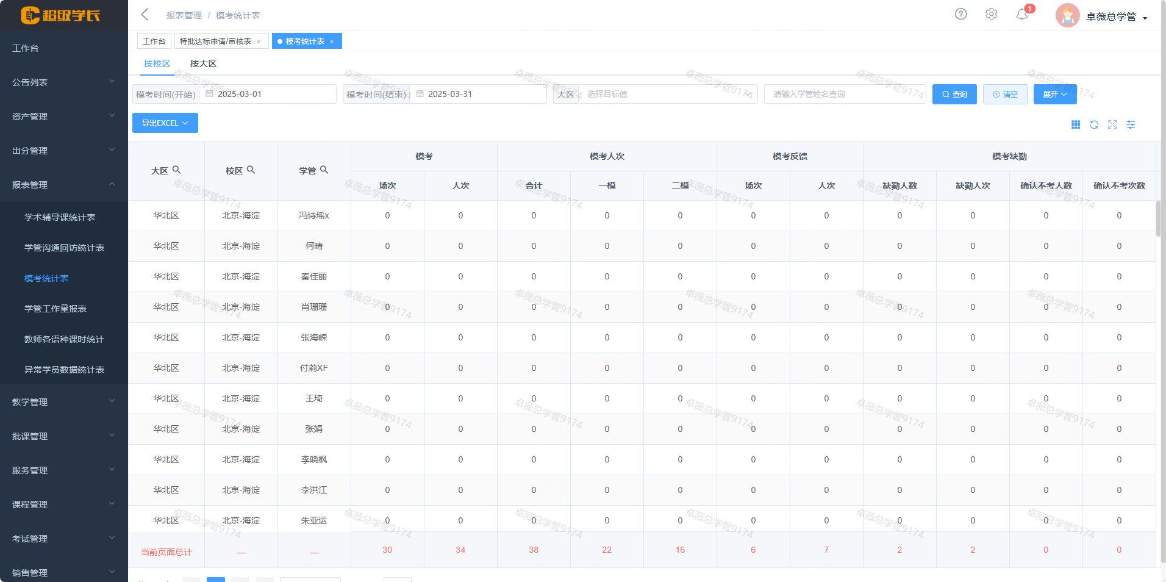
Task: Expand filters with the 展开 button
Action: pyautogui.click(x=1054, y=94)
